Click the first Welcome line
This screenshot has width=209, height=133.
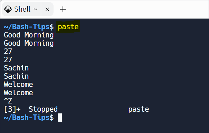(18, 85)
